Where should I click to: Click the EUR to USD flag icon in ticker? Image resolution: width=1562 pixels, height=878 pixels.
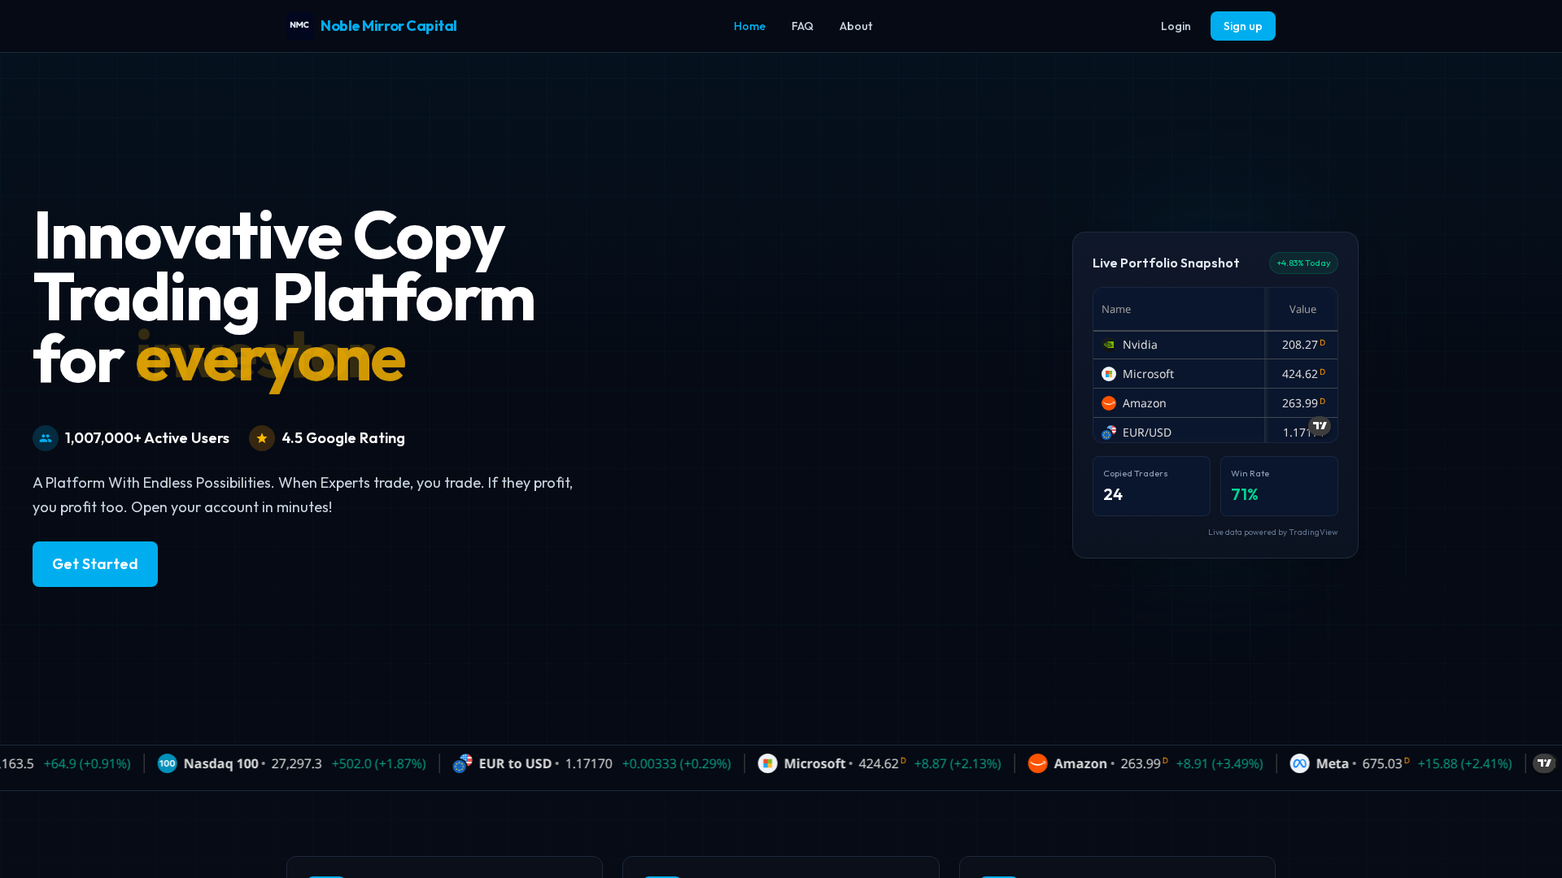(x=463, y=763)
